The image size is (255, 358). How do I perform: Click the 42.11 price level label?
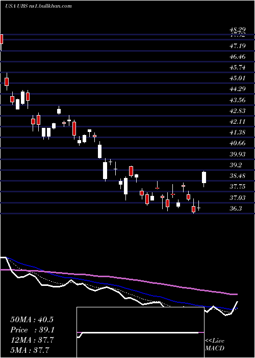point(238,122)
